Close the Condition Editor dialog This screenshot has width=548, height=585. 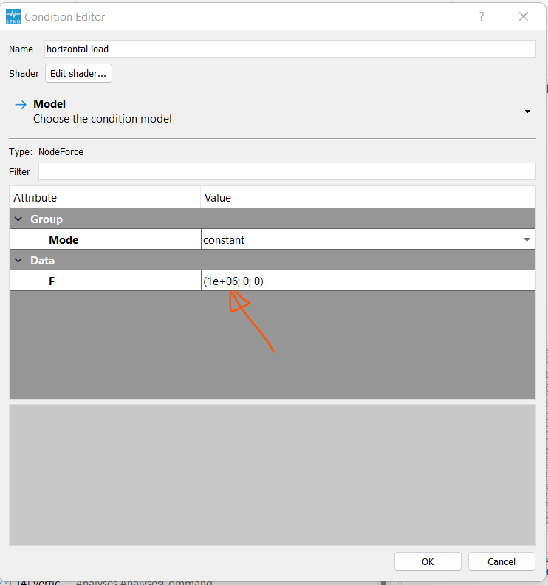tap(524, 16)
